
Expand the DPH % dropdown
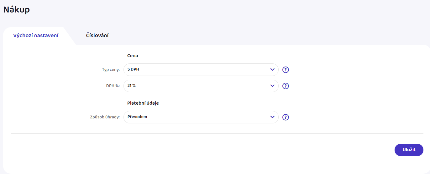point(201,86)
